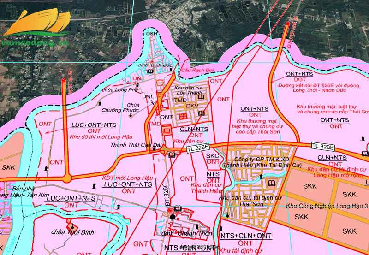Screen dimensions: 369x255
Task: Click the book icon left of TL 826E label
Action: [x=172, y=155]
